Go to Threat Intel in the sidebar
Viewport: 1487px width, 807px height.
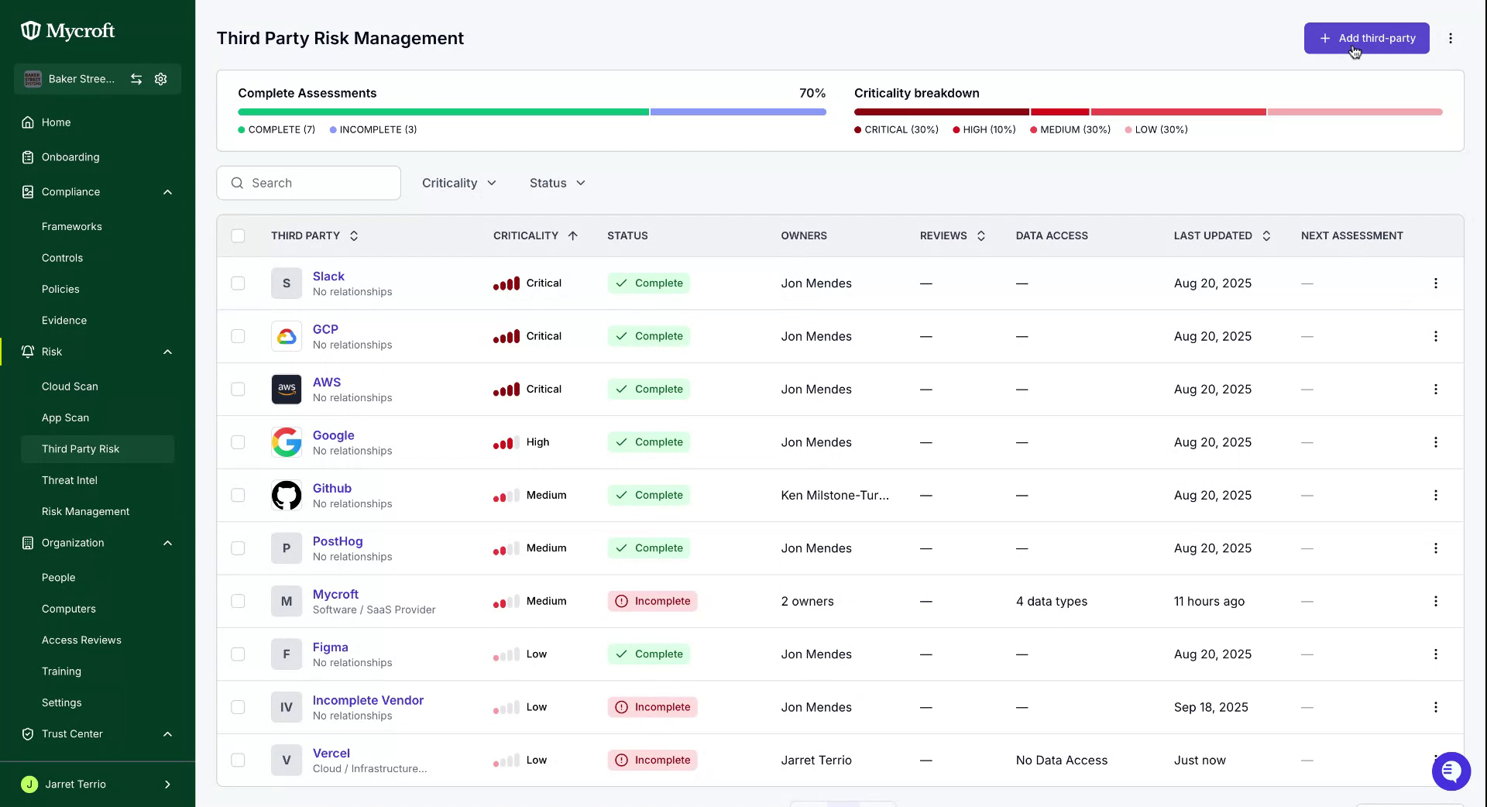(x=70, y=480)
